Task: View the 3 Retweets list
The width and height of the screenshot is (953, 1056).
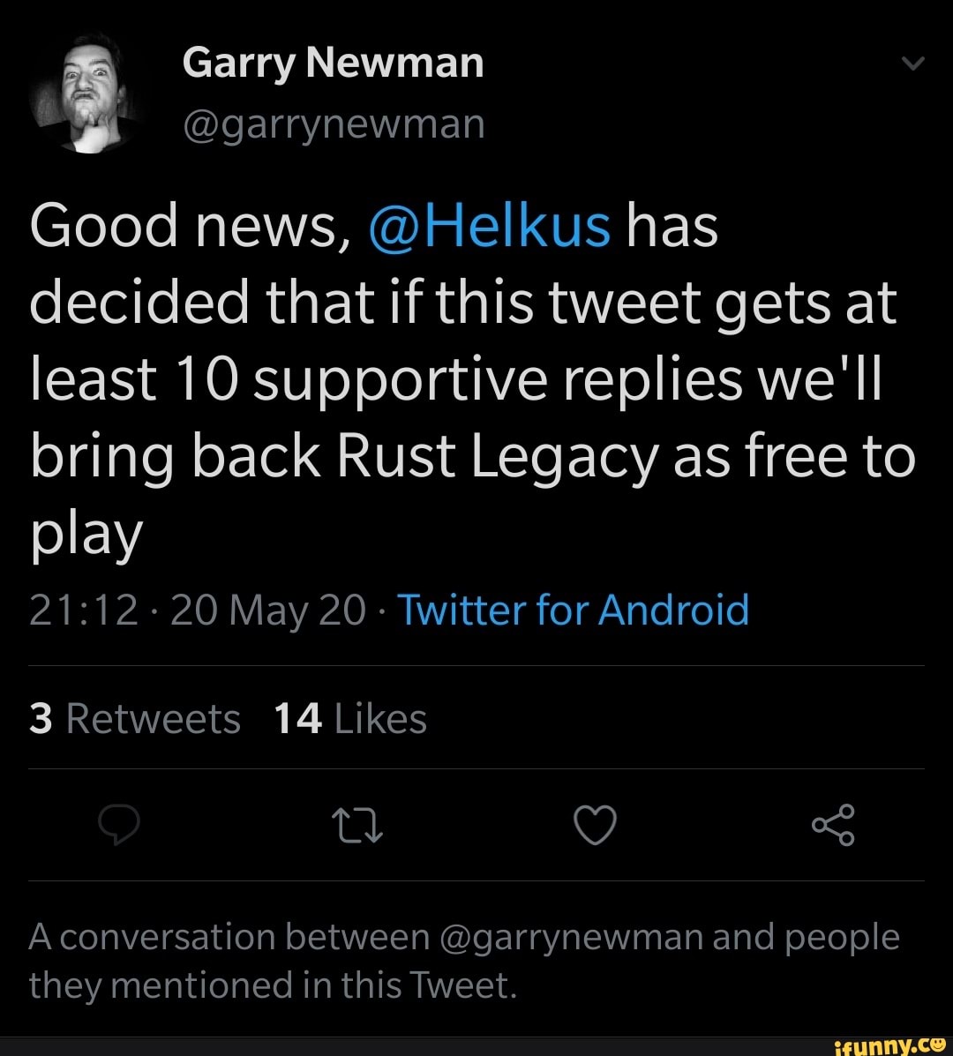Action: [134, 719]
